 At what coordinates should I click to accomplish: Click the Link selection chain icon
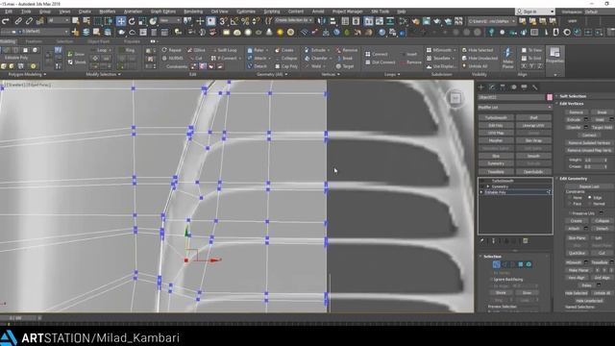coord(18,21)
